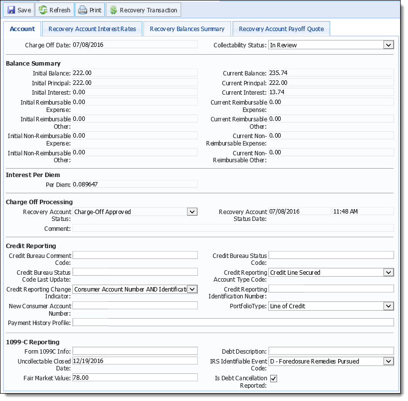
Task: Click the 11:48 AM time field
Action: [363, 211]
